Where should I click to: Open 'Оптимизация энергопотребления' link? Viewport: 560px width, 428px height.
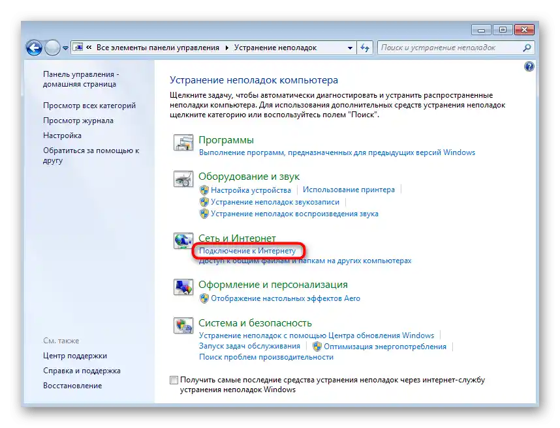tap(385, 347)
